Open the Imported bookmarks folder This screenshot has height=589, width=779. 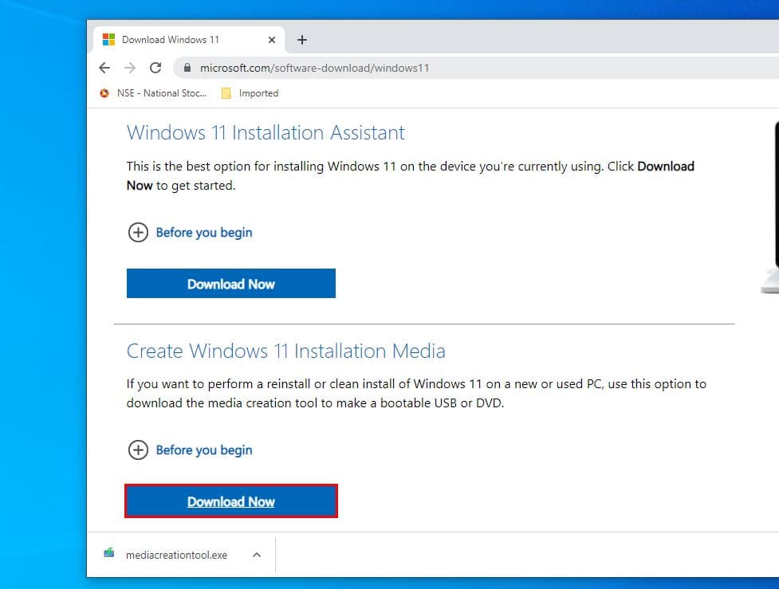coord(249,93)
